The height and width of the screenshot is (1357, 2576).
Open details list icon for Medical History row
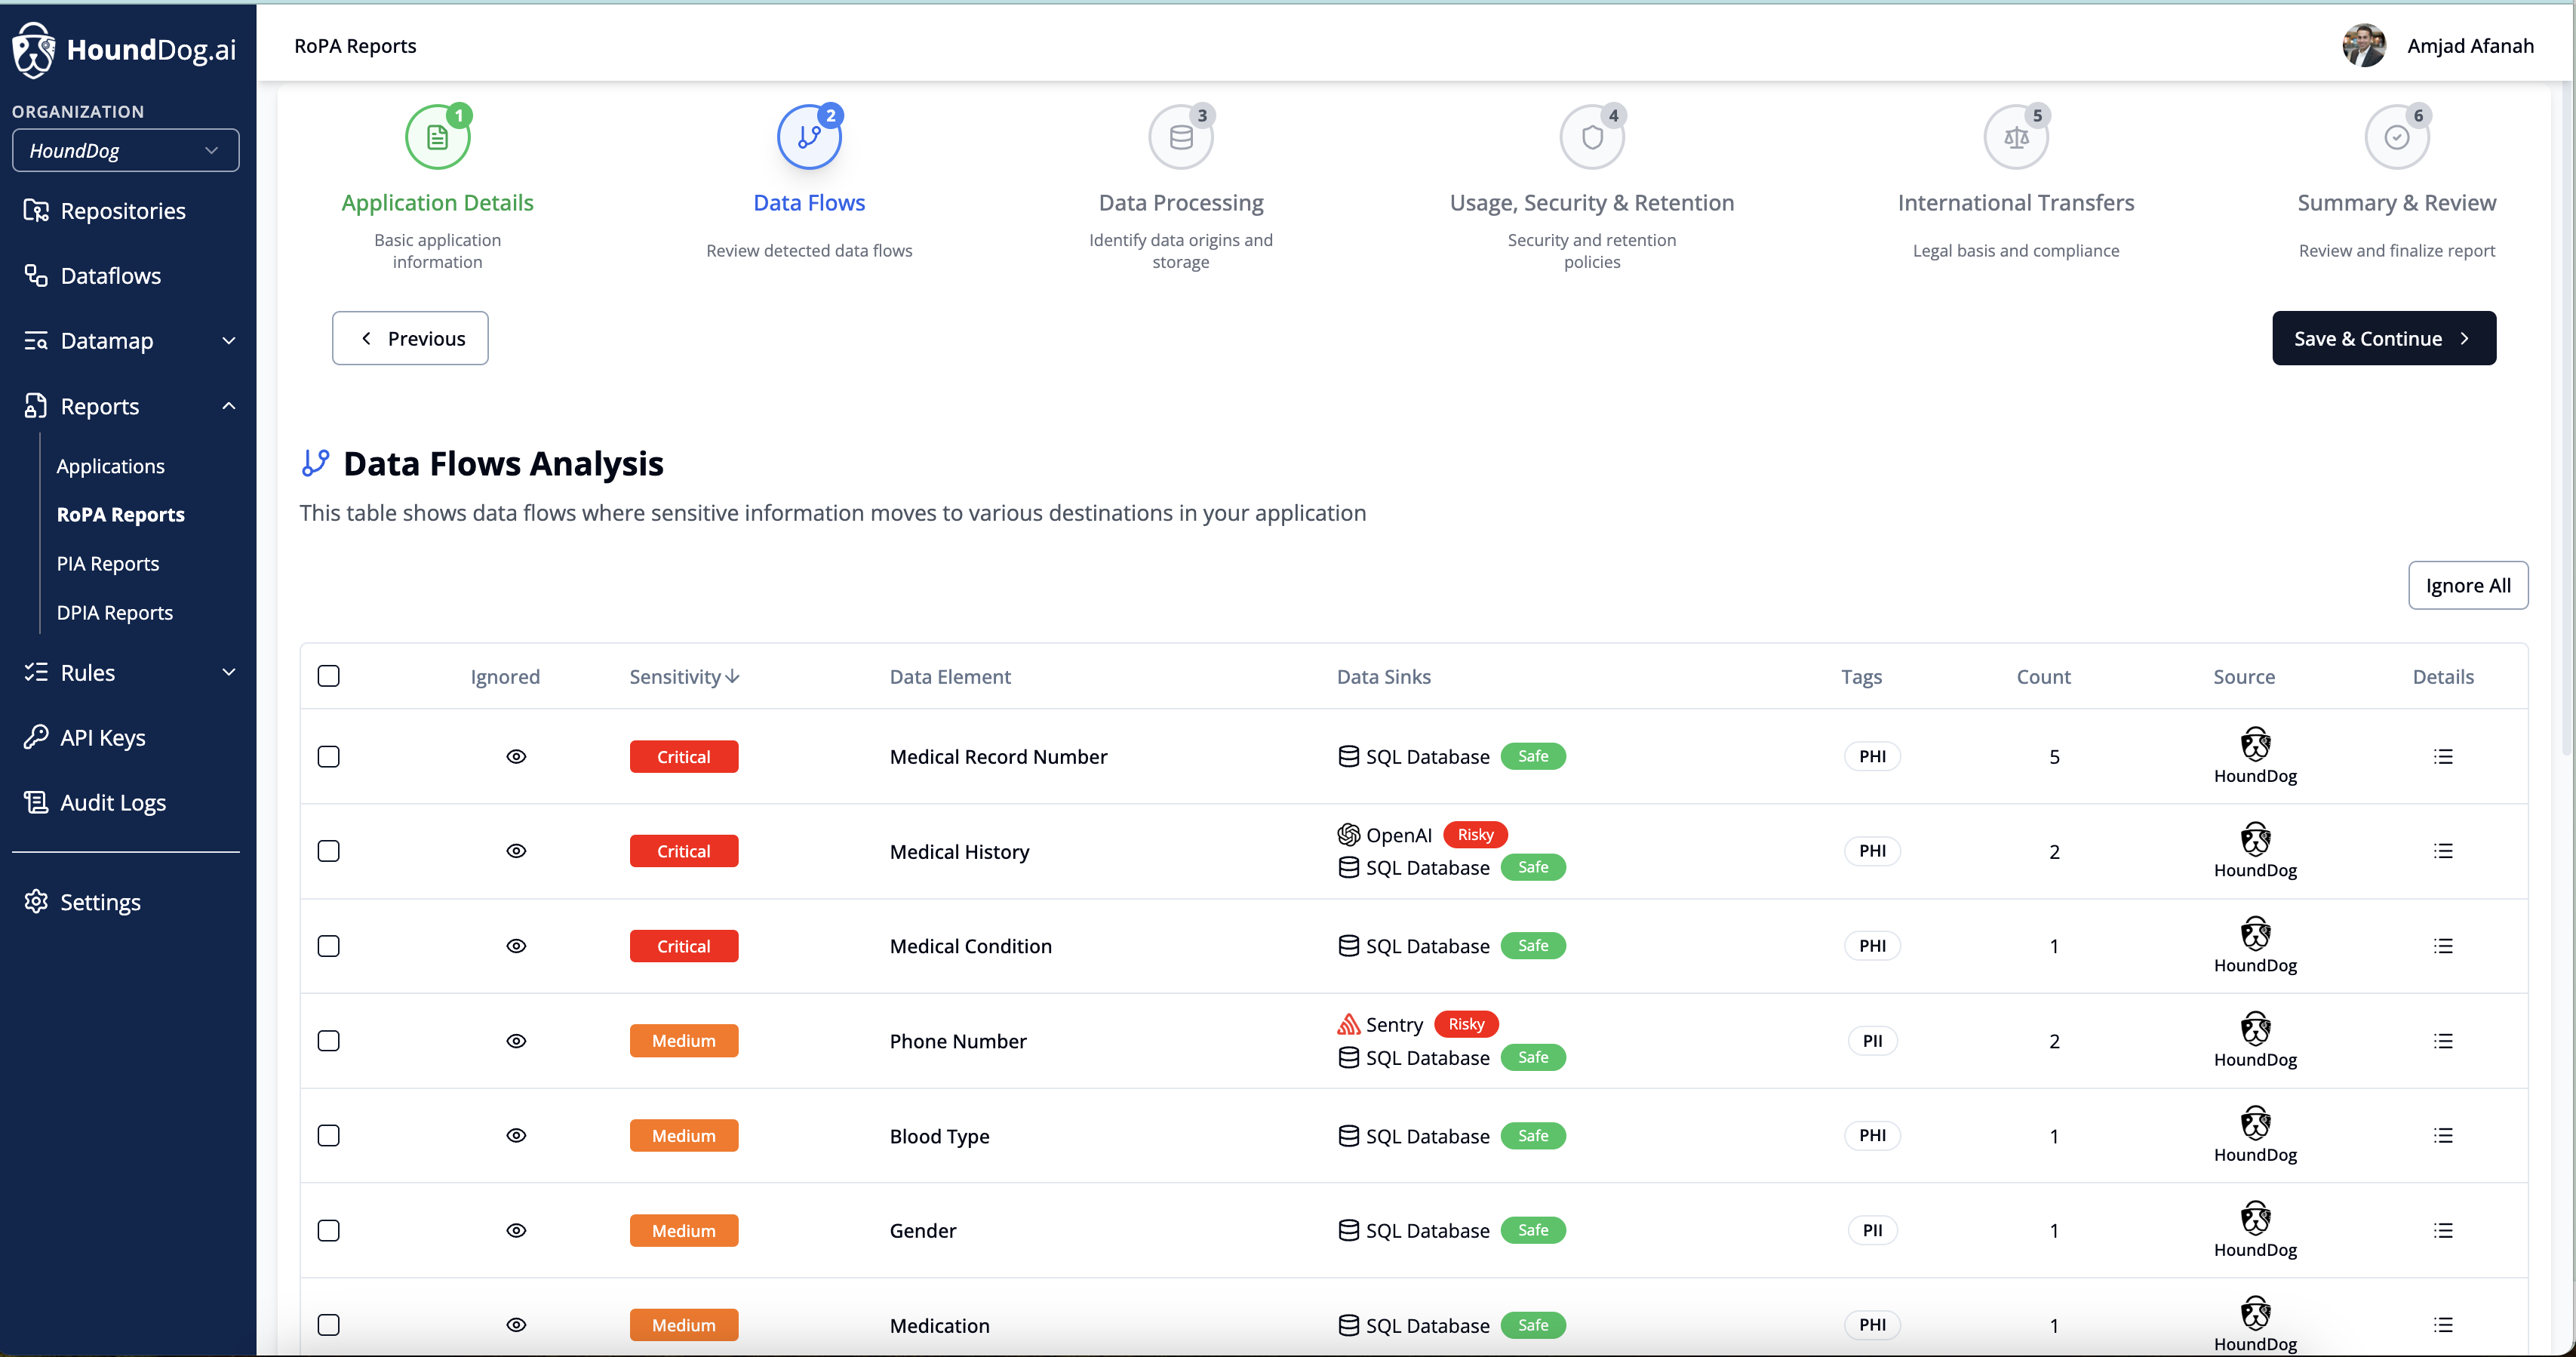click(2442, 851)
